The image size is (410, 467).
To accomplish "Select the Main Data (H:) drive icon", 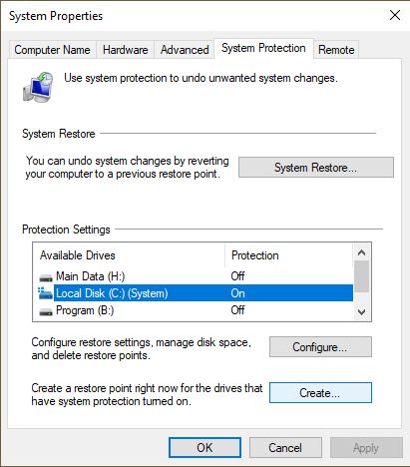I will 46,277.
